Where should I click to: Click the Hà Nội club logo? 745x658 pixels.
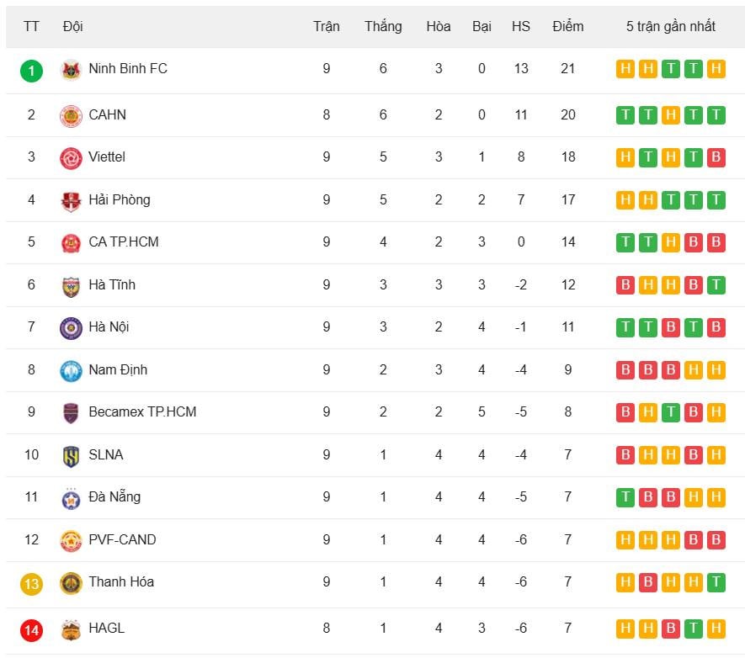pyautogui.click(x=71, y=327)
